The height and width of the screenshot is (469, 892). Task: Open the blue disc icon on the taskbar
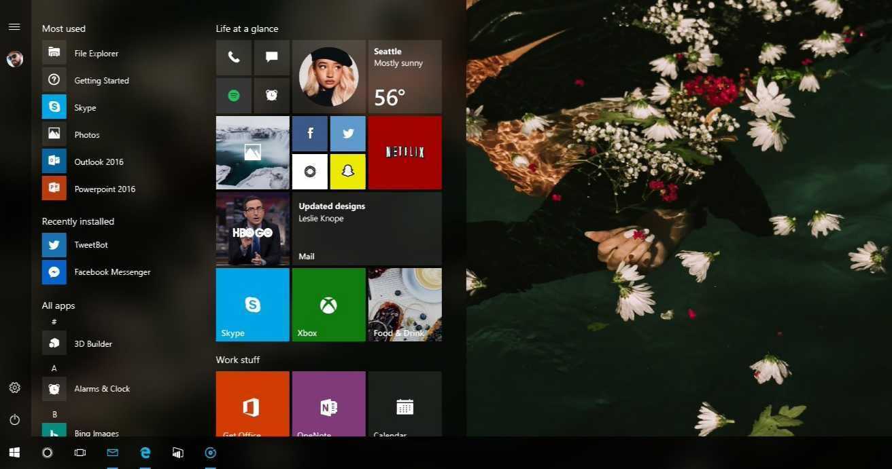pyautogui.click(x=210, y=453)
